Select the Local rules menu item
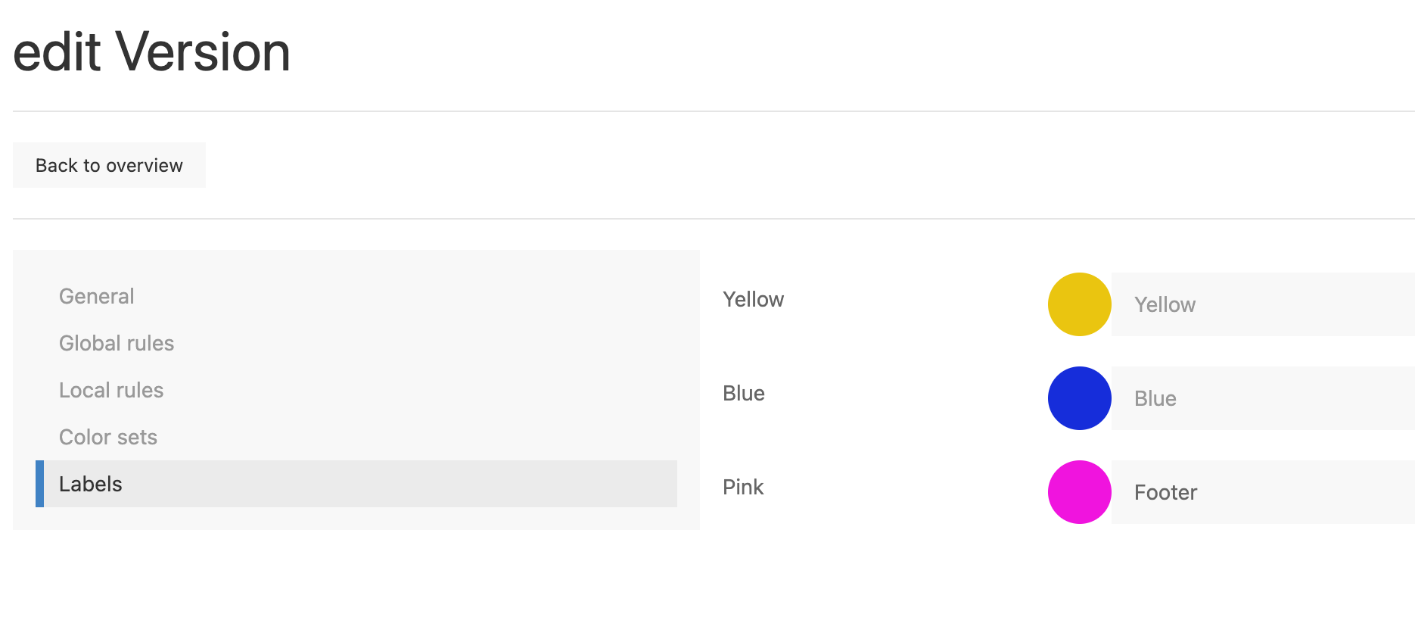Image resolution: width=1415 pixels, height=639 pixels. pyautogui.click(x=111, y=390)
